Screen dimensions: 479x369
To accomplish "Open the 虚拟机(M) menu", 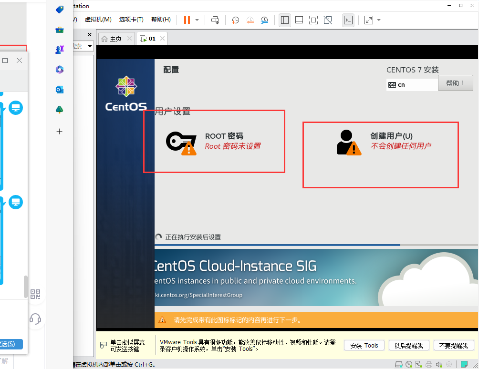I will (98, 20).
